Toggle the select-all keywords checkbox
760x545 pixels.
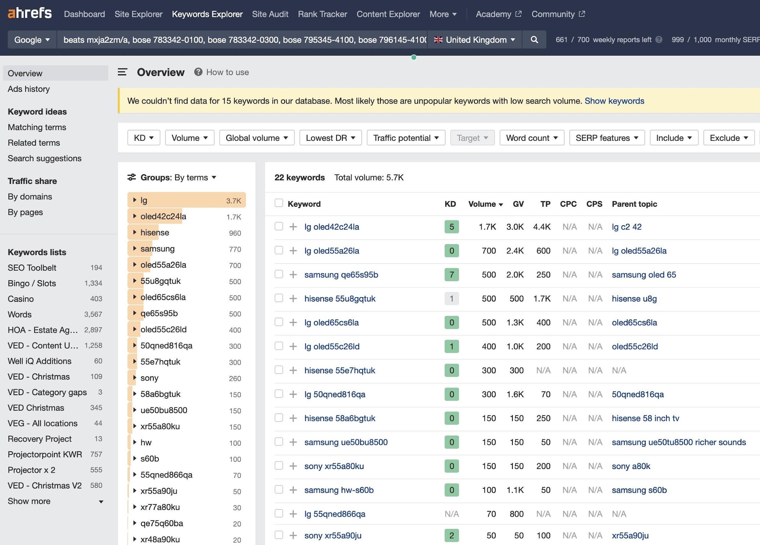279,203
